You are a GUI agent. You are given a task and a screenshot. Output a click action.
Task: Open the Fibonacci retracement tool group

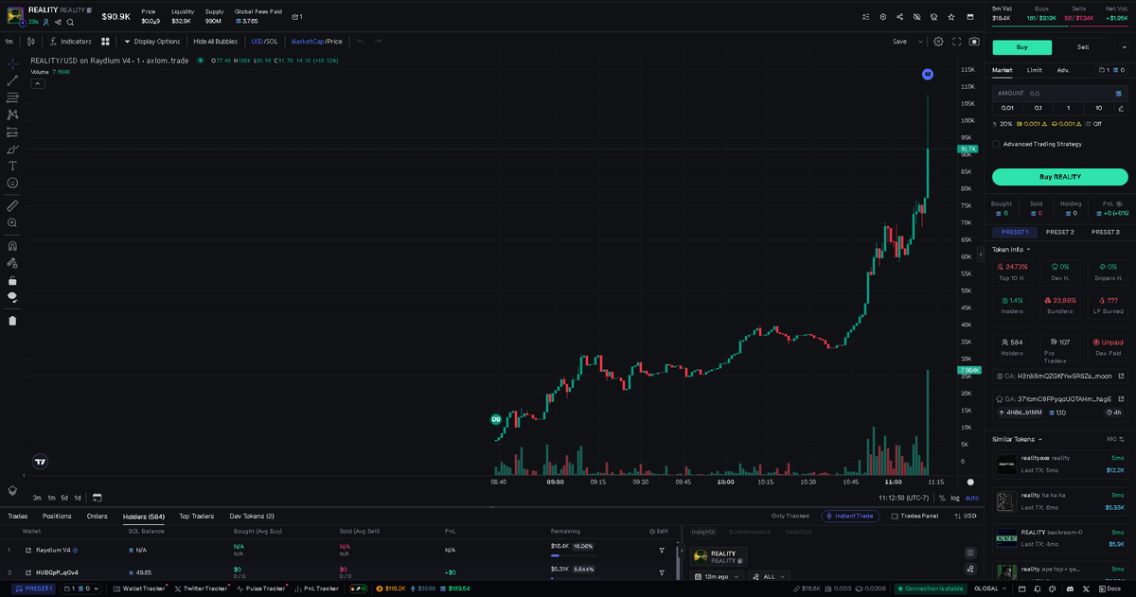pos(12,97)
